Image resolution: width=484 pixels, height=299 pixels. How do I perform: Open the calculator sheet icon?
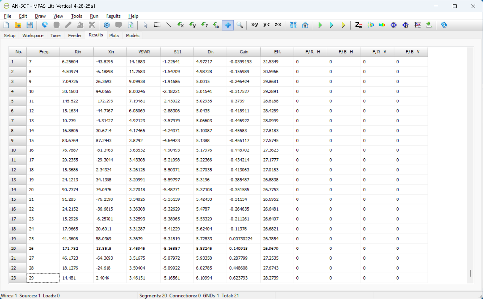(x=131, y=25)
